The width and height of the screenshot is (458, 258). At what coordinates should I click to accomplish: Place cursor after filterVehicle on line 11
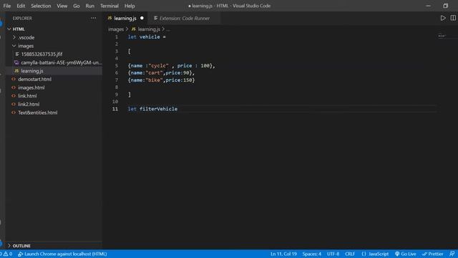(177, 109)
